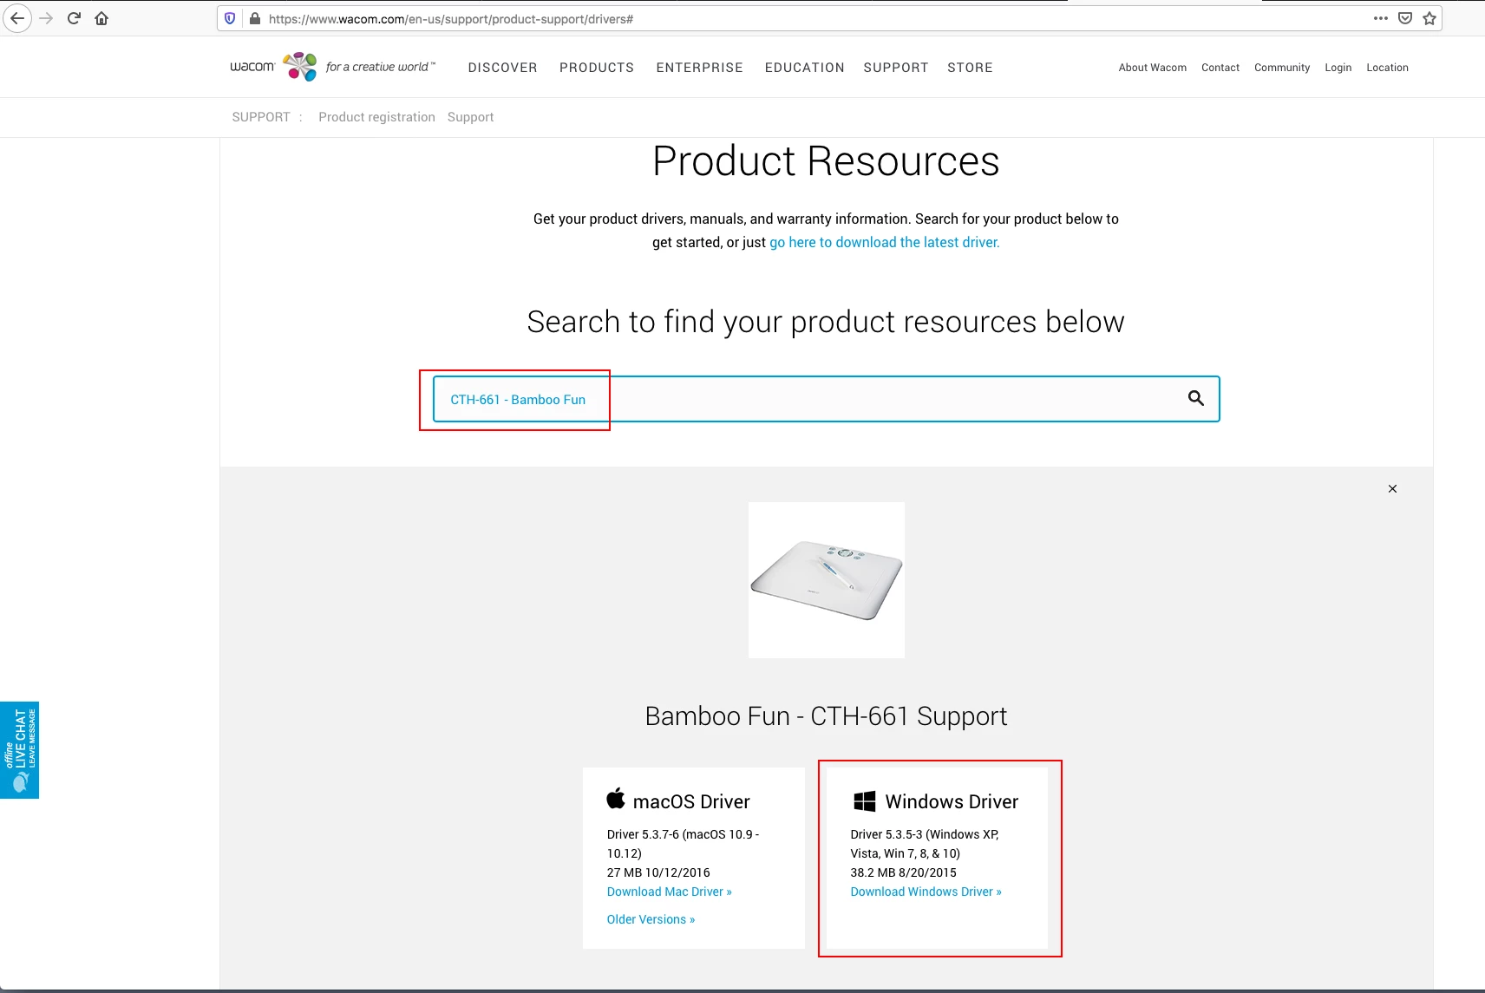Click the Apple logo in macOS Driver
The width and height of the screenshot is (1485, 993).
pos(616,799)
